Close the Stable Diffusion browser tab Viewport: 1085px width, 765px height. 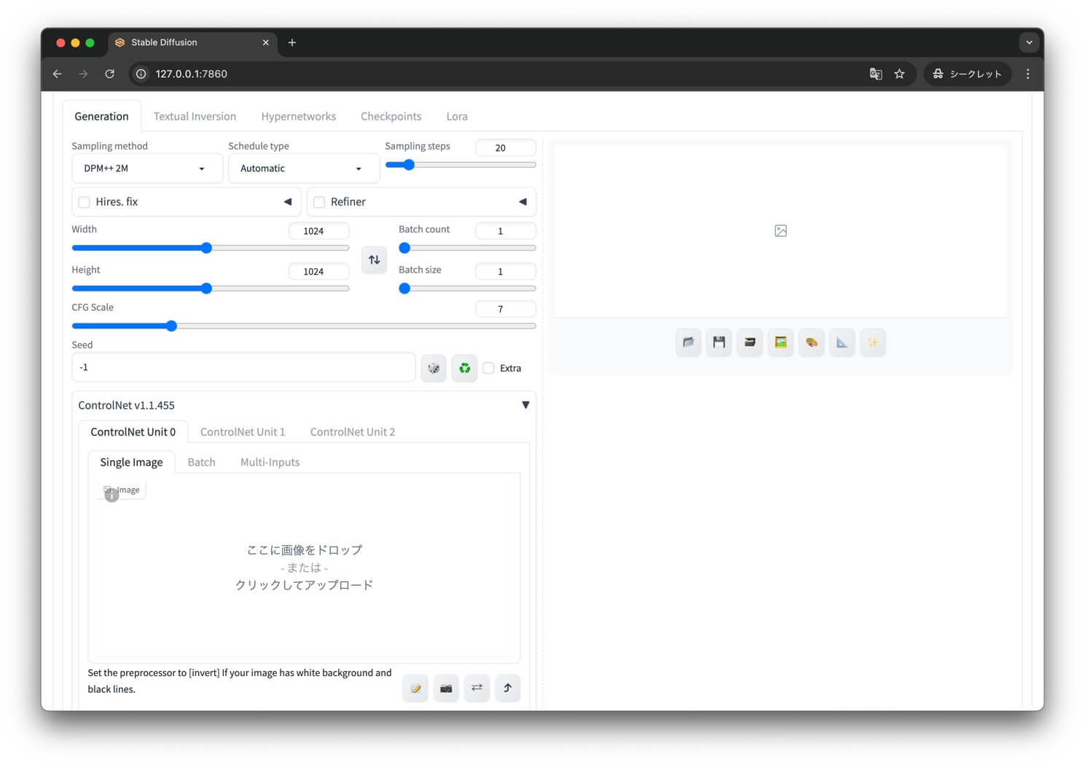click(x=265, y=42)
